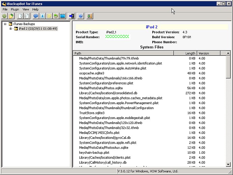Click the 272 KB length cell
This screenshot has width=233, height=175.
click(190, 93)
